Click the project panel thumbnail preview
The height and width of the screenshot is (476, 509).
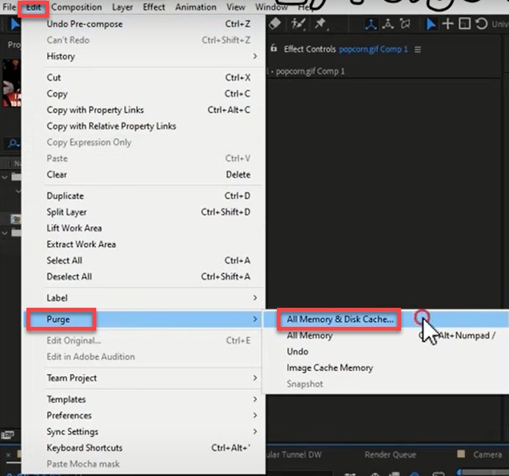pos(12,84)
